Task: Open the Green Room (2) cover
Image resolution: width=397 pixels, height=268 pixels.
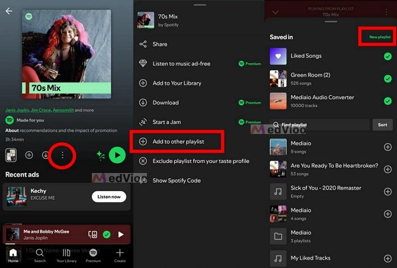Action: (278, 79)
